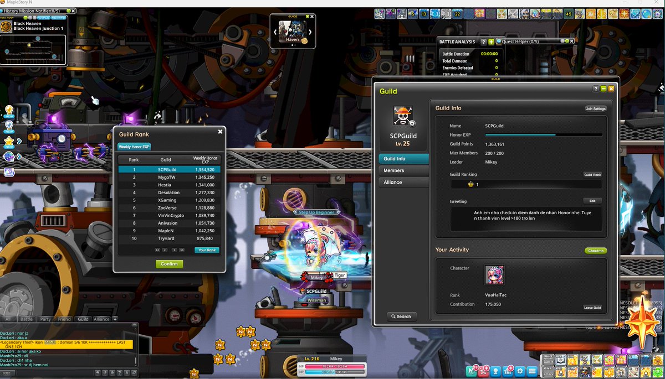Open the settings gear menu icon
The image size is (665, 379).
click(x=520, y=371)
